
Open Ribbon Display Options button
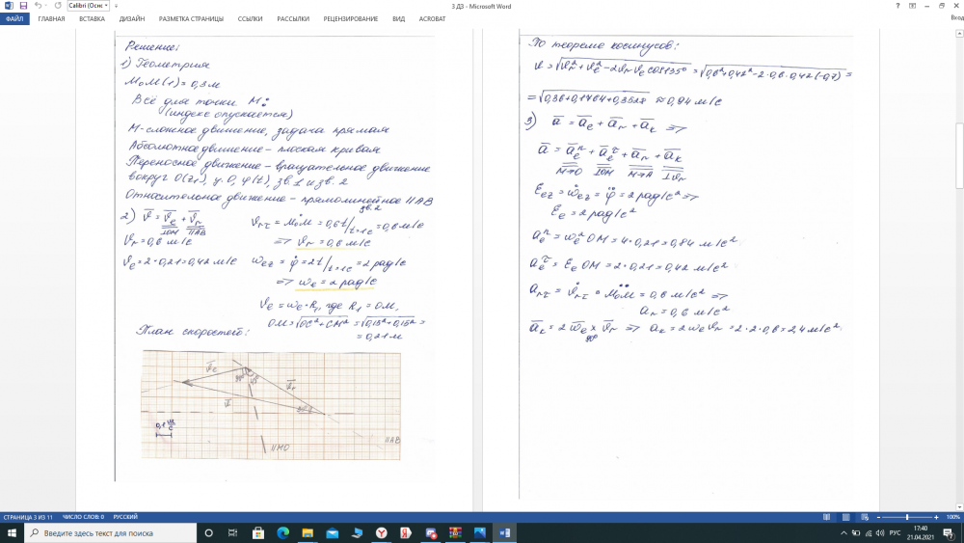(x=912, y=6)
